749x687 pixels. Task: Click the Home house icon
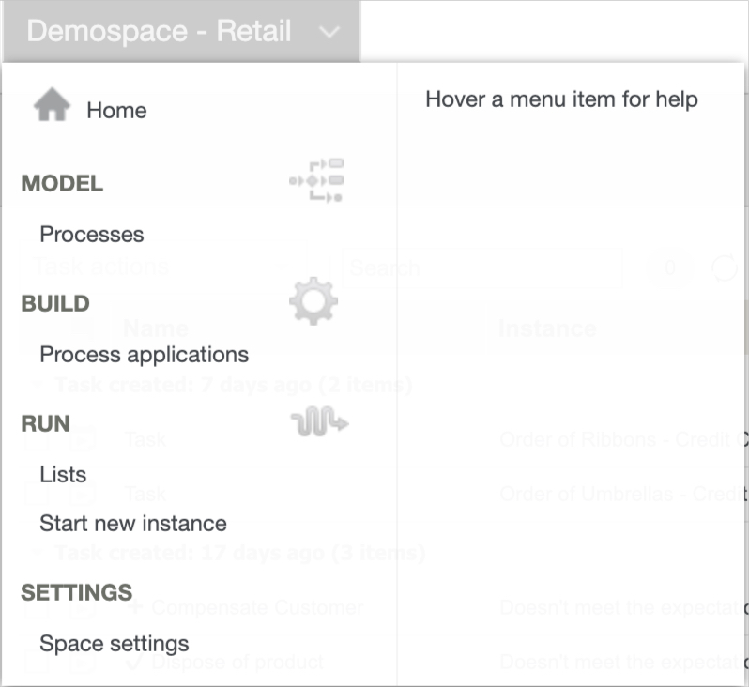tap(52, 107)
